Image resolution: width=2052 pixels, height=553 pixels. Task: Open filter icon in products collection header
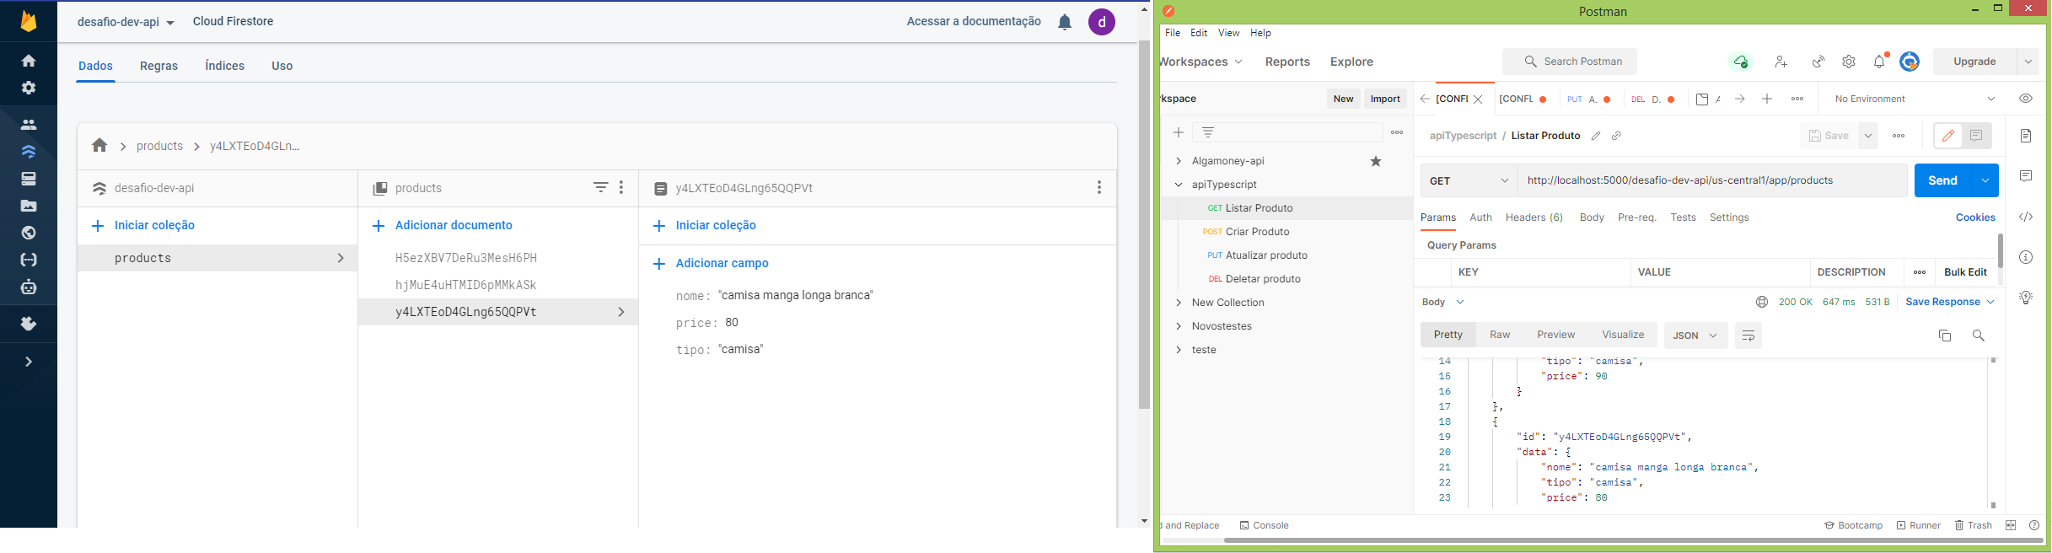[x=600, y=187]
